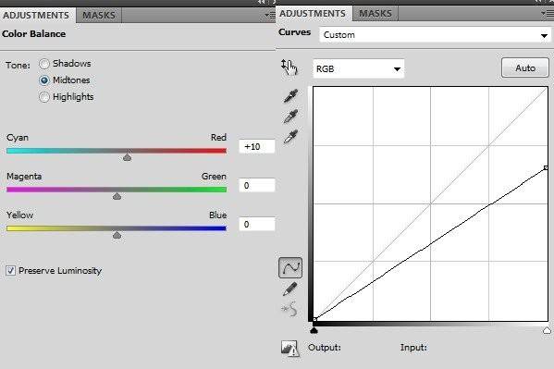Click the histogram warning icon
This screenshot has height=369, width=554.
290,349
